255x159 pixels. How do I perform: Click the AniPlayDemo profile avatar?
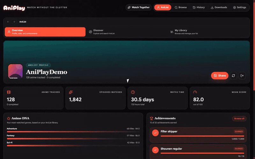click(x=15, y=71)
